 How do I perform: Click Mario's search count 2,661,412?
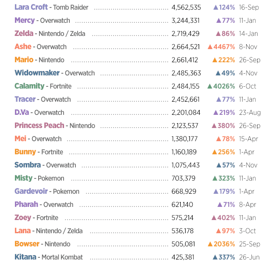point(185,60)
